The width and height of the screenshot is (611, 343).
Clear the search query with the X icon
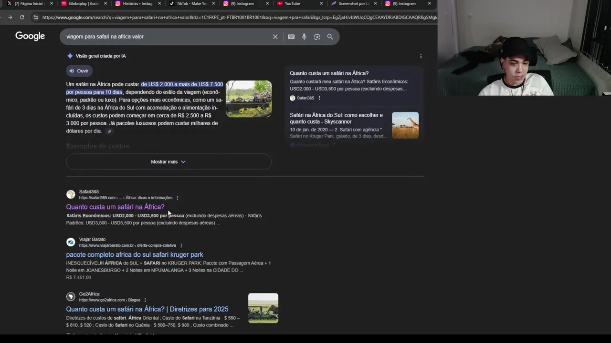click(x=275, y=37)
